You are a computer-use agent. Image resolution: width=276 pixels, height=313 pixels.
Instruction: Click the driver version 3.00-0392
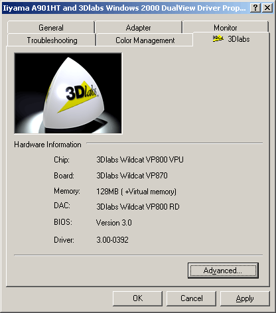pos(112,239)
